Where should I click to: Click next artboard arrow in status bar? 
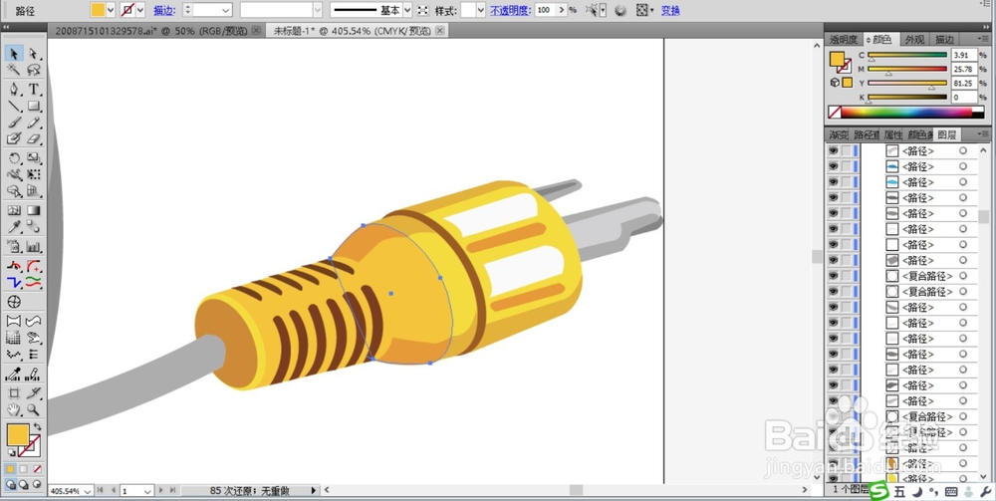[x=160, y=491]
